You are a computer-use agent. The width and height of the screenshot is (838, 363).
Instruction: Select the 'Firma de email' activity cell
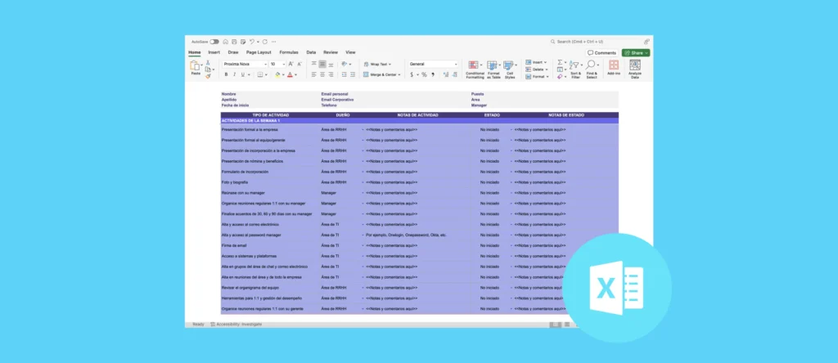click(270, 245)
